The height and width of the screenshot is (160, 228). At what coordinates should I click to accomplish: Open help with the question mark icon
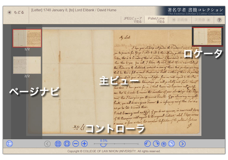[219, 20]
